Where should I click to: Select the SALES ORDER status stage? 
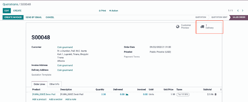239,17
